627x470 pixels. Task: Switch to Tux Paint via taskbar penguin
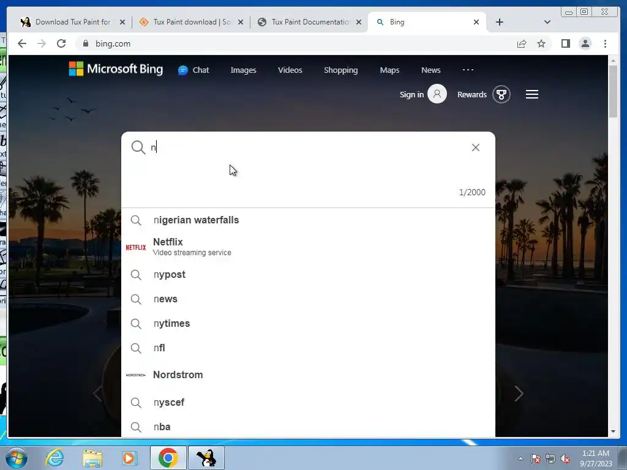206,458
